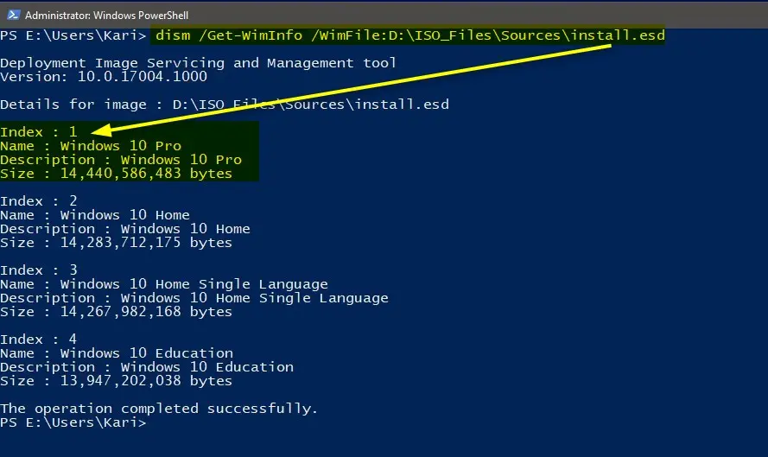Click the Description : Windows 10 Pro line
This screenshot has width=768, height=457.
tap(121, 160)
